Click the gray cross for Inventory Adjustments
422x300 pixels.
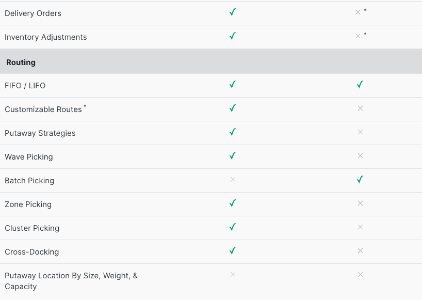click(x=358, y=36)
